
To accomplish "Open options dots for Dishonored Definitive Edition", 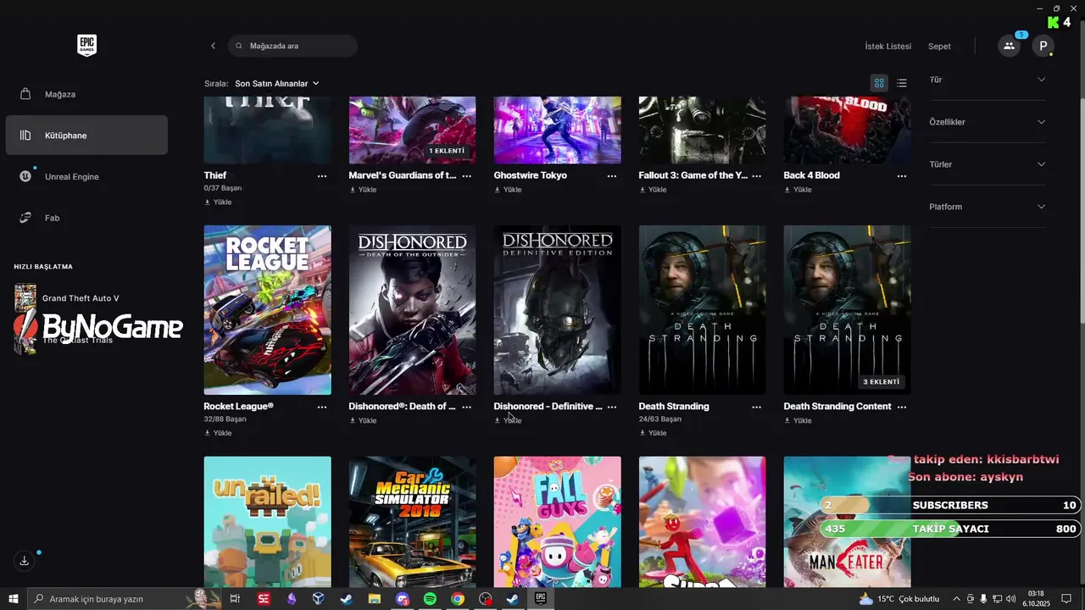I will pyautogui.click(x=612, y=407).
